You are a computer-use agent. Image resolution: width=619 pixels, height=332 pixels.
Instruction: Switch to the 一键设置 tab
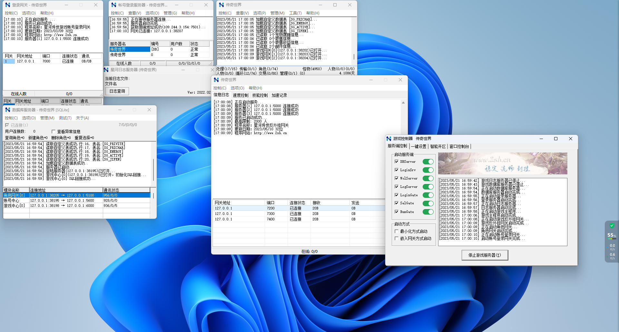pyautogui.click(x=418, y=146)
